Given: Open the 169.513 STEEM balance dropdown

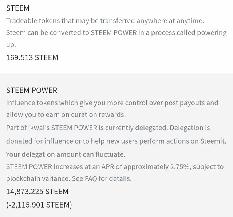Looking at the screenshot, I should tap(32, 57).
